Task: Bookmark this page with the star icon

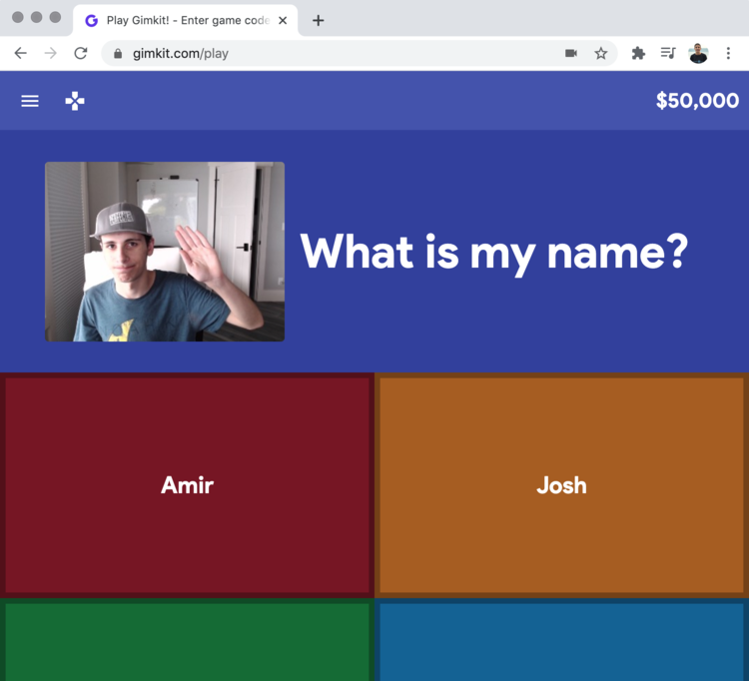Action: click(x=601, y=53)
